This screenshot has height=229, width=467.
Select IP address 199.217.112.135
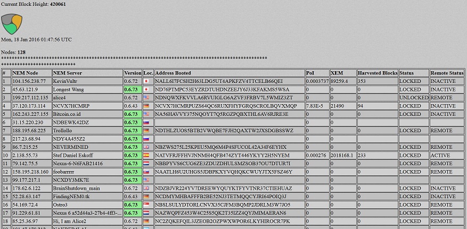pyautogui.click(x=30, y=98)
